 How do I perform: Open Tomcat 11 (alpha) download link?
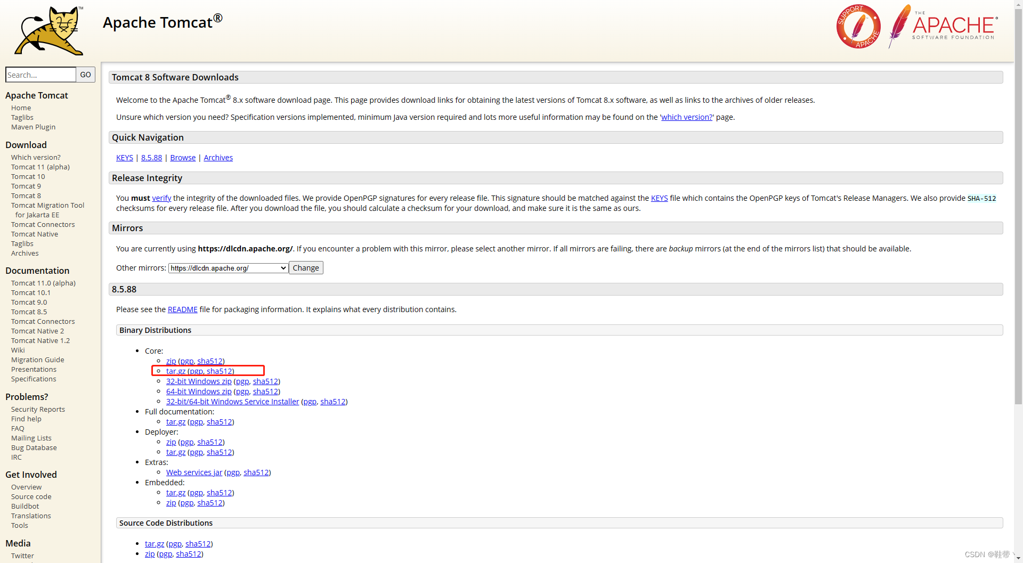point(40,167)
